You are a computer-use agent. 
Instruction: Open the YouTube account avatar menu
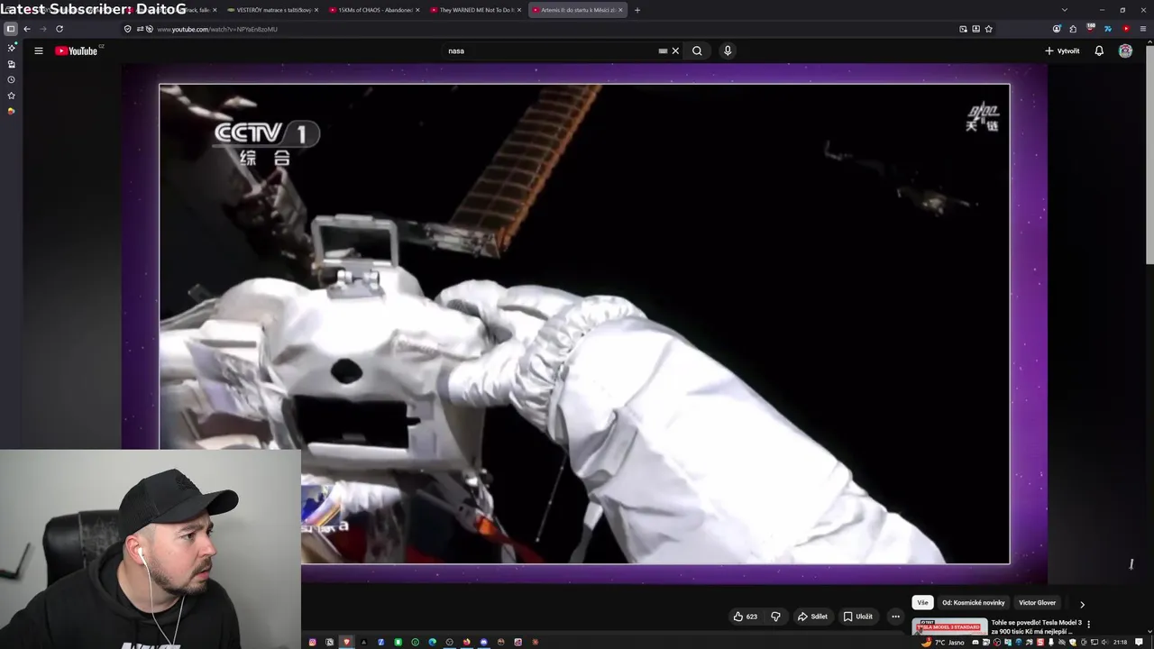1125,50
